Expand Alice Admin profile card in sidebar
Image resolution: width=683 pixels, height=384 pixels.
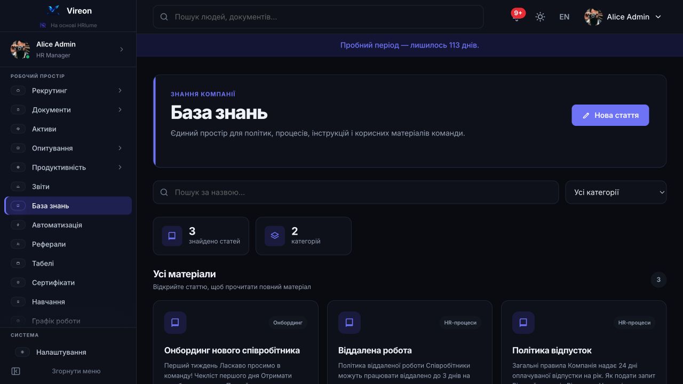click(68, 49)
